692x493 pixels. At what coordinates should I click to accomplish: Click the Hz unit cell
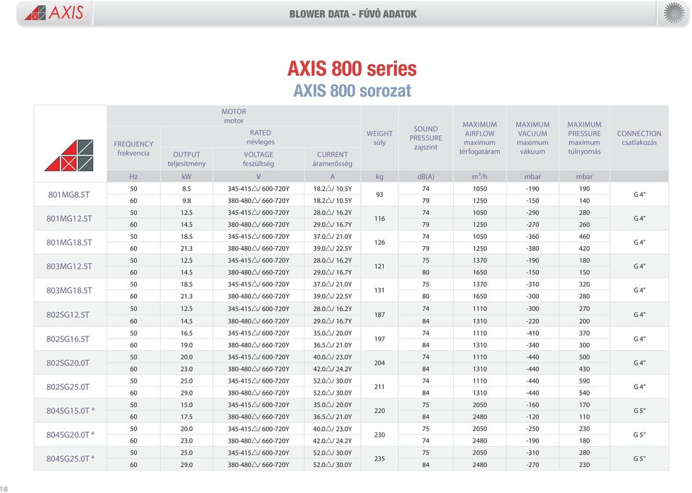click(x=133, y=177)
